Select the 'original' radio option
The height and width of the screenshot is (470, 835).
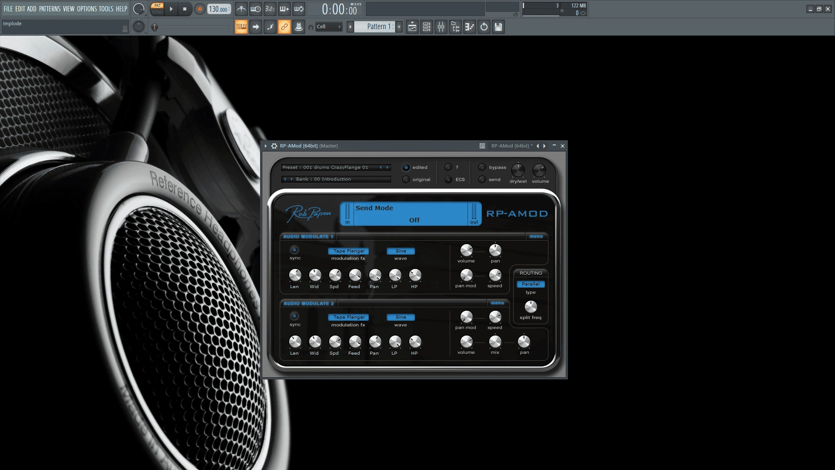[x=406, y=180]
